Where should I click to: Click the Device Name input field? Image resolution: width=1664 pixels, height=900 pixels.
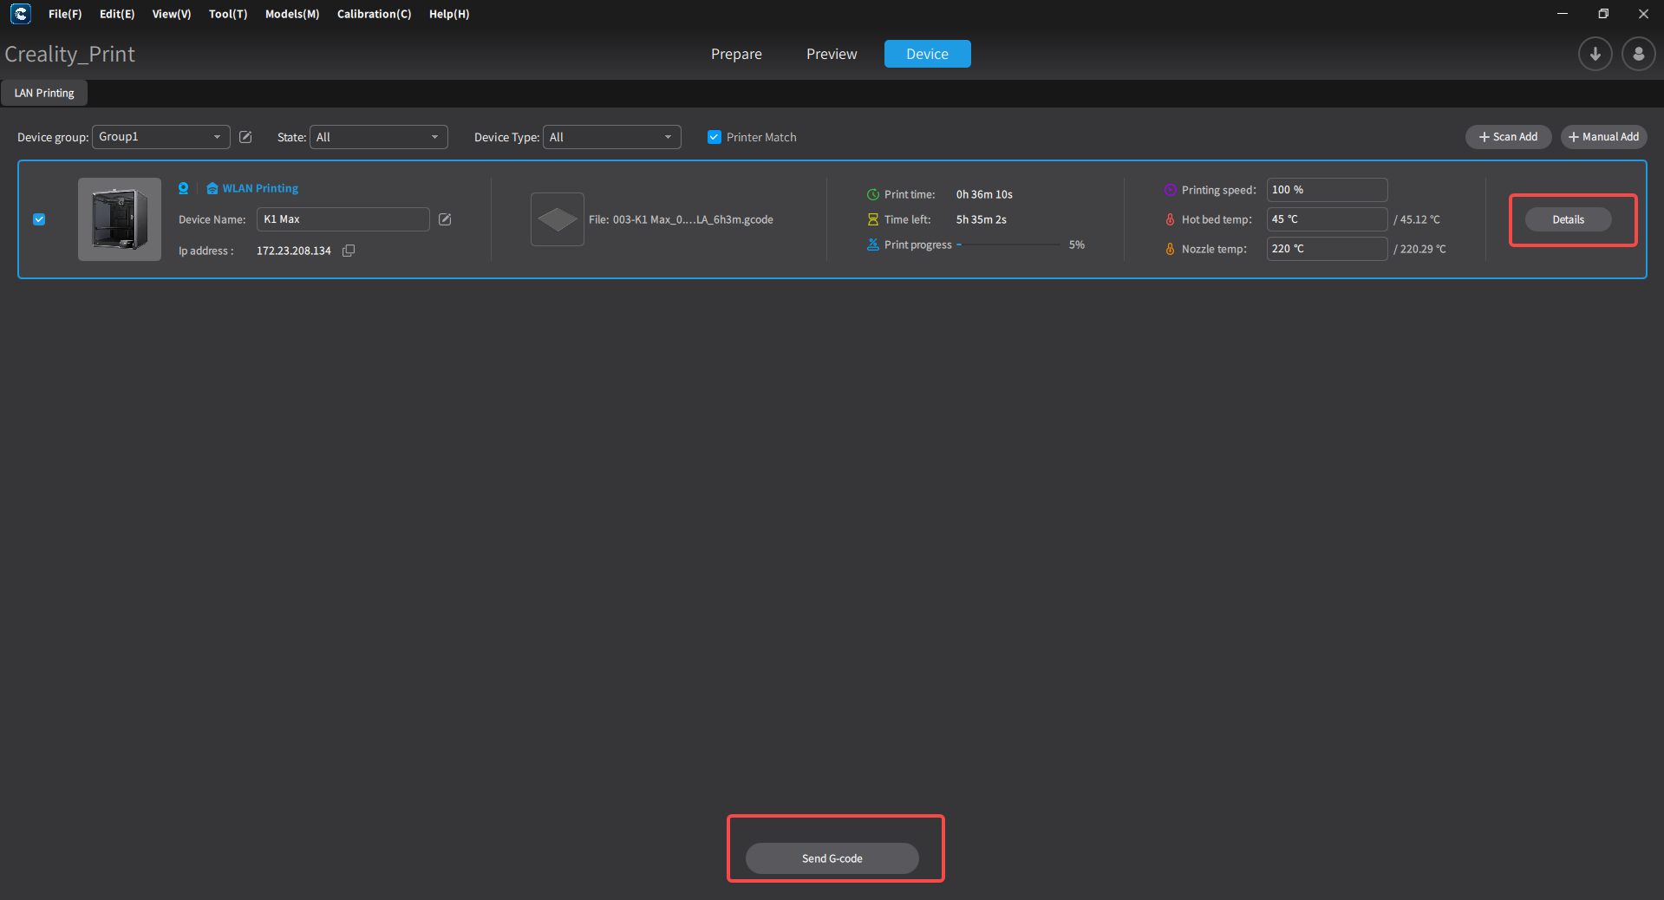click(343, 219)
